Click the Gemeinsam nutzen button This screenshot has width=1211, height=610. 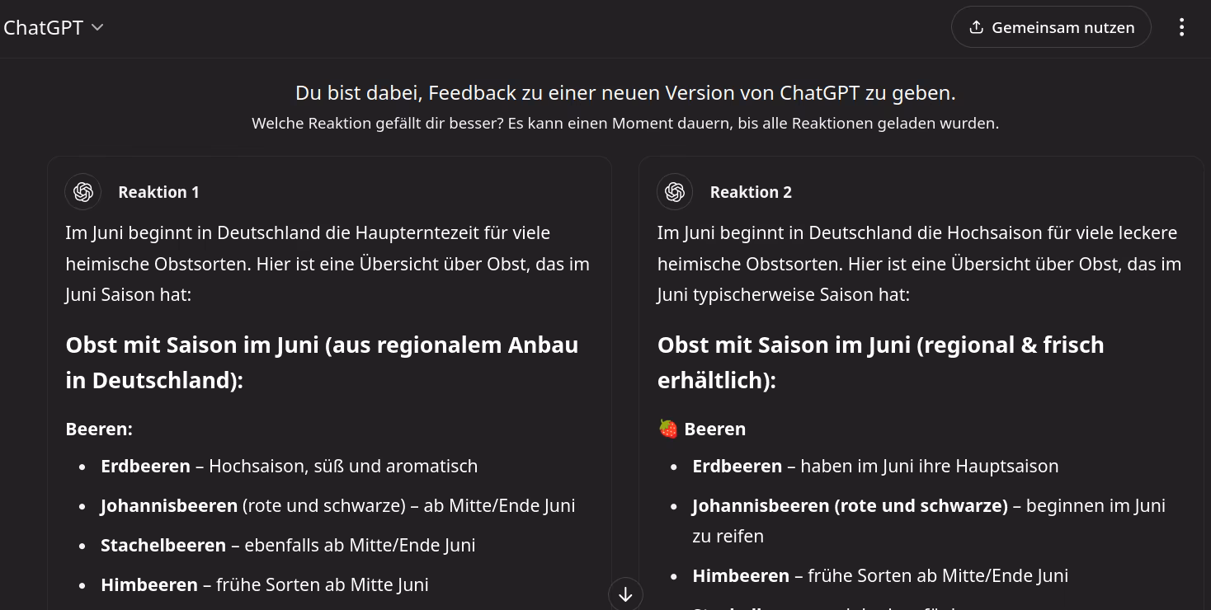(x=1051, y=27)
